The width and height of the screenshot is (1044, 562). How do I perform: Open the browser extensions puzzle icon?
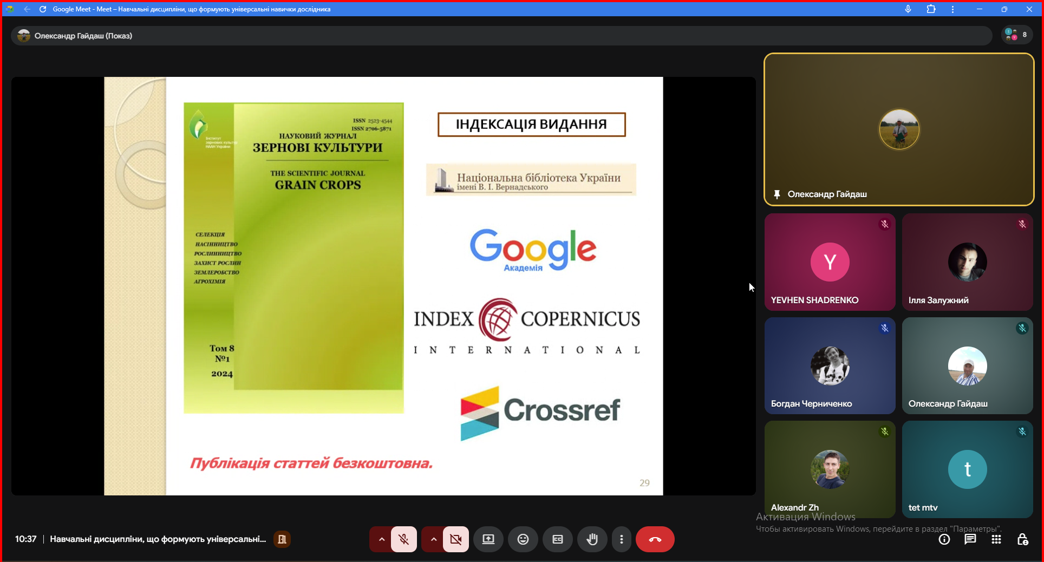tap(931, 9)
